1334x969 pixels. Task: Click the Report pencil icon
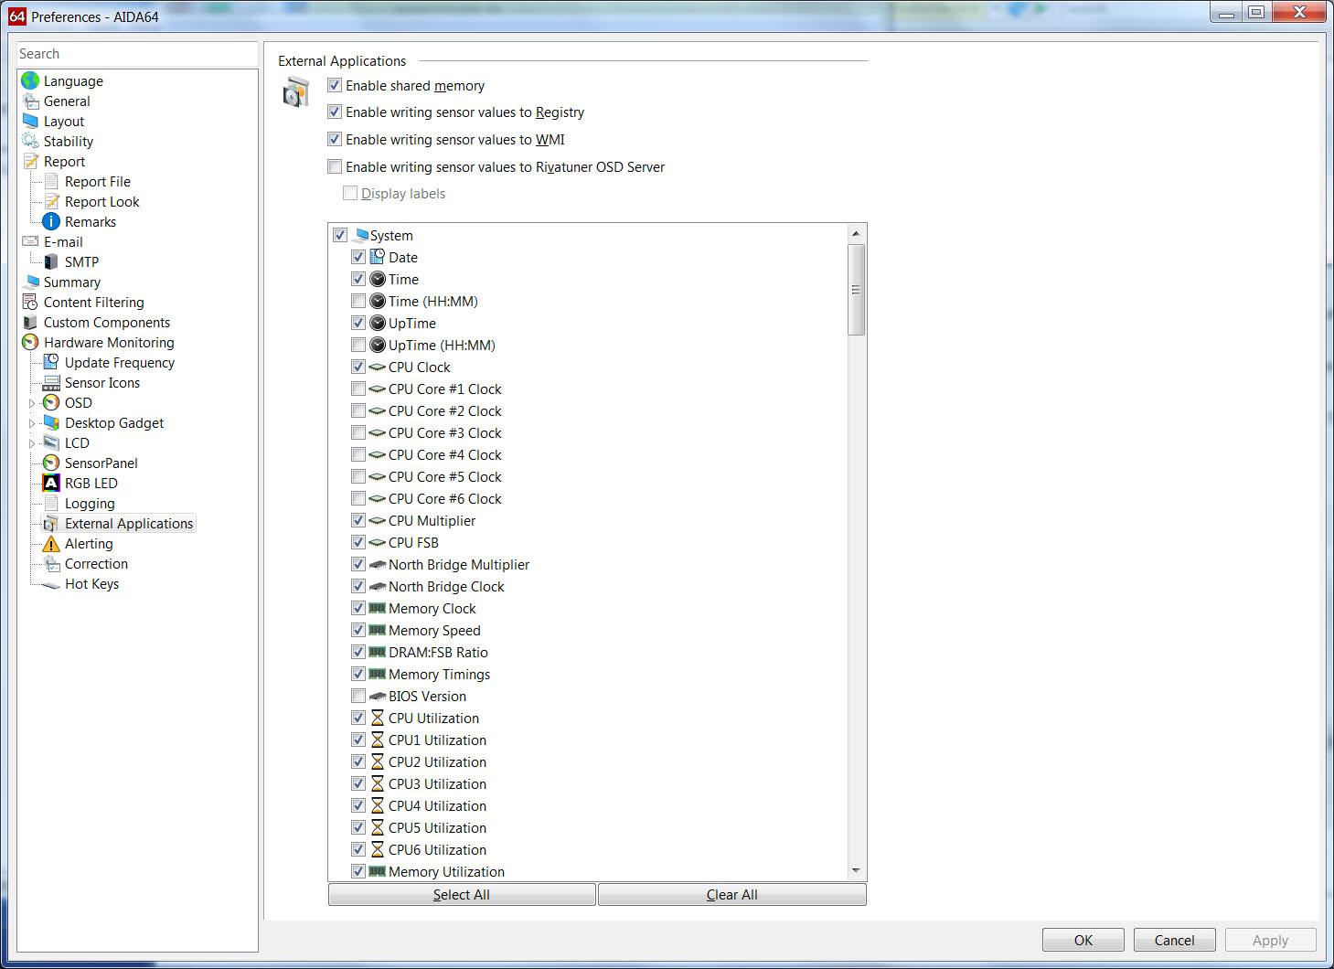30,162
